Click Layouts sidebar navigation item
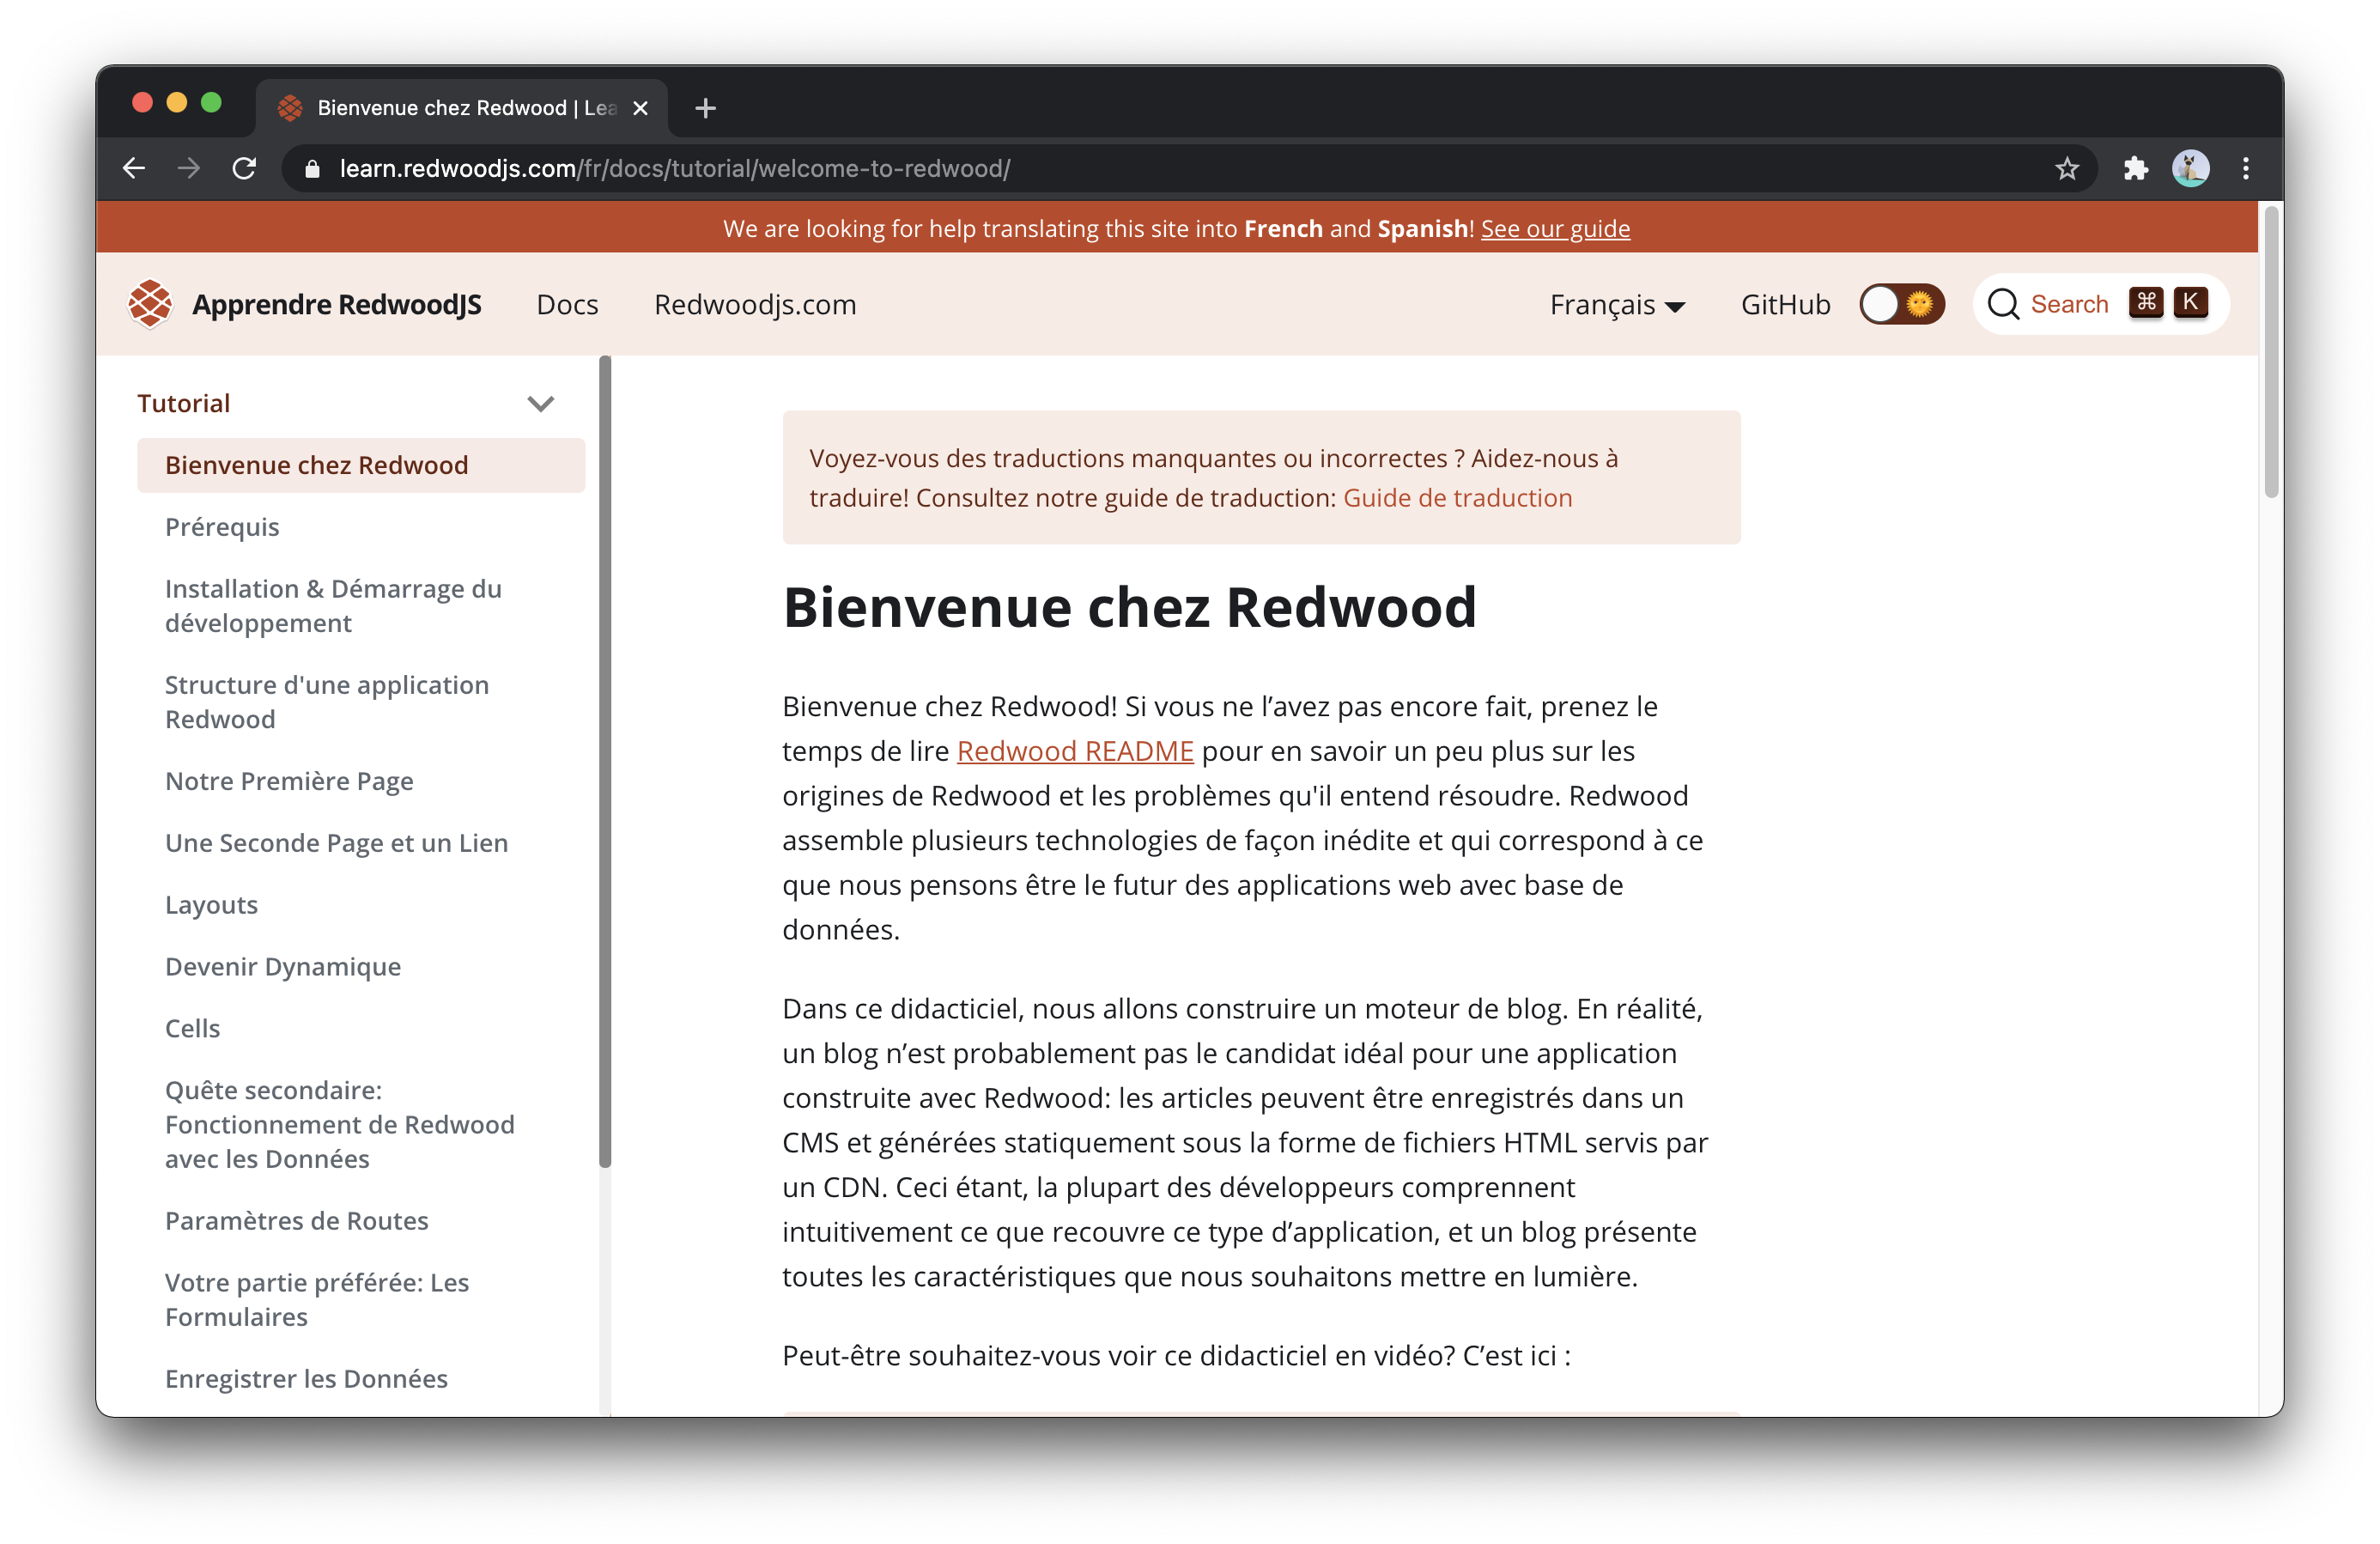 click(211, 904)
